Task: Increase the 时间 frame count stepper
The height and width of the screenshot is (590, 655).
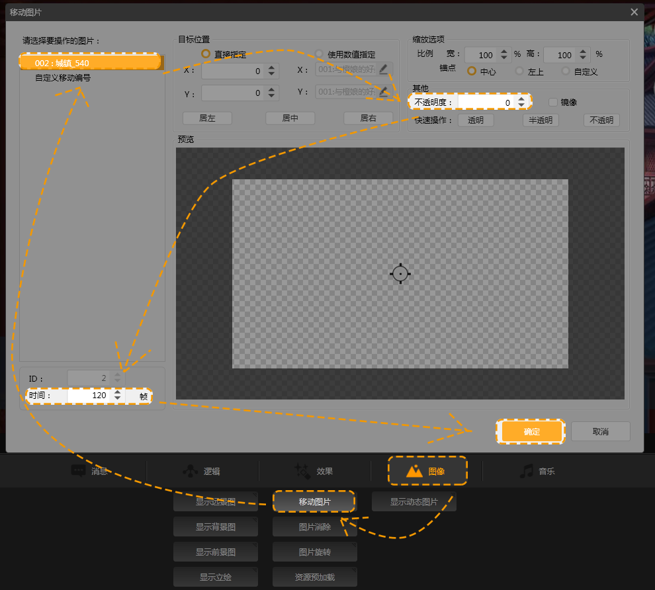Action: coord(117,392)
